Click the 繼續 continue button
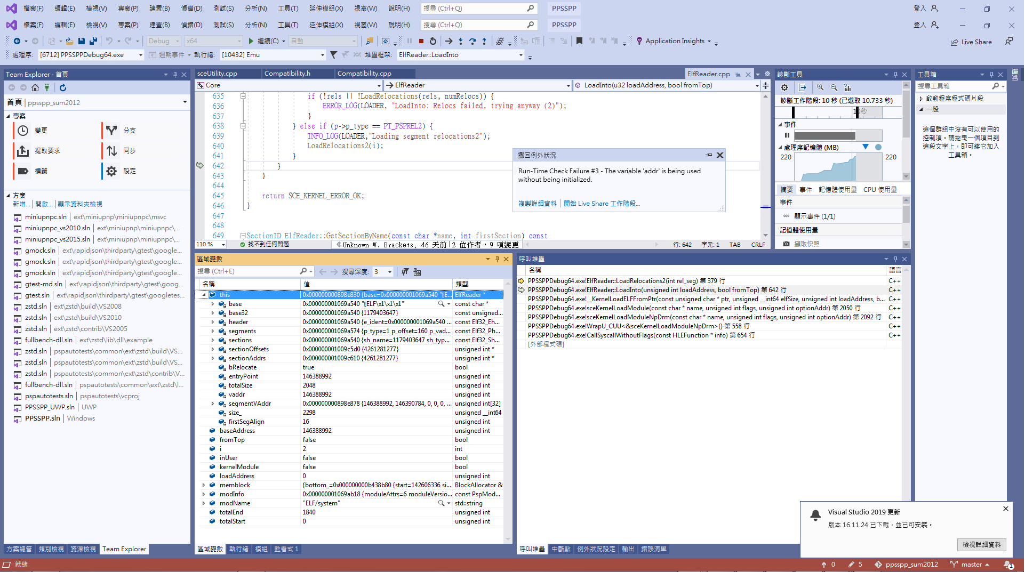This screenshot has width=1025, height=572. (x=263, y=41)
